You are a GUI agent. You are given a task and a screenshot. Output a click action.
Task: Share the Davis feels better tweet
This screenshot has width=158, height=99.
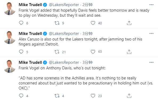129,23
